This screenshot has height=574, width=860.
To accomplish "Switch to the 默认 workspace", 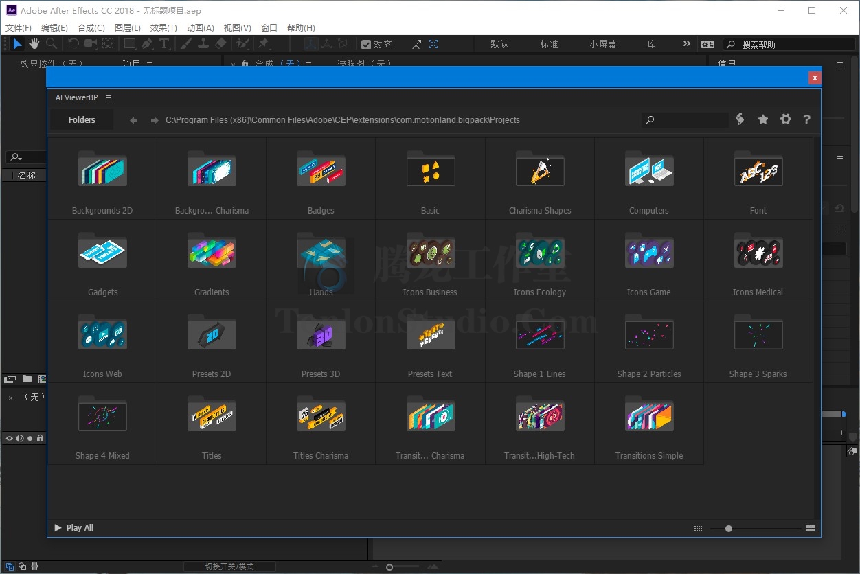I will pyautogui.click(x=499, y=44).
